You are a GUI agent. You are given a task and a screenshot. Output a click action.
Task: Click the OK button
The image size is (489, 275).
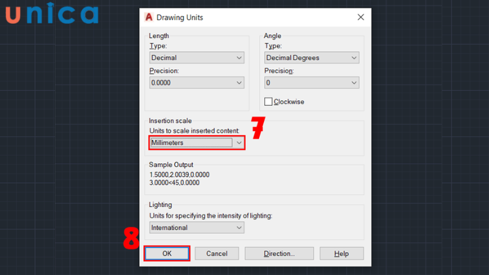[x=167, y=254]
